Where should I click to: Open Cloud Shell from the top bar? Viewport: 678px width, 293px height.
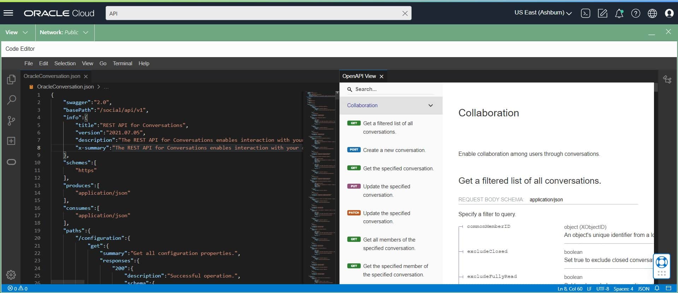click(585, 13)
